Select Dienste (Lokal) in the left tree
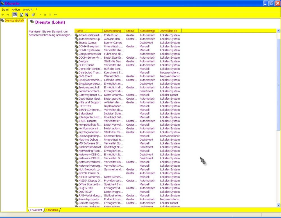This screenshot has height=218, width=281. (14, 20)
